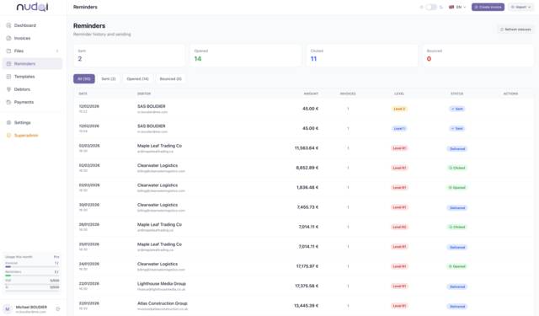This screenshot has height=316, width=539.
Task: Click the amount 17,375.56 €
Action: pyautogui.click(x=307, y=286)
